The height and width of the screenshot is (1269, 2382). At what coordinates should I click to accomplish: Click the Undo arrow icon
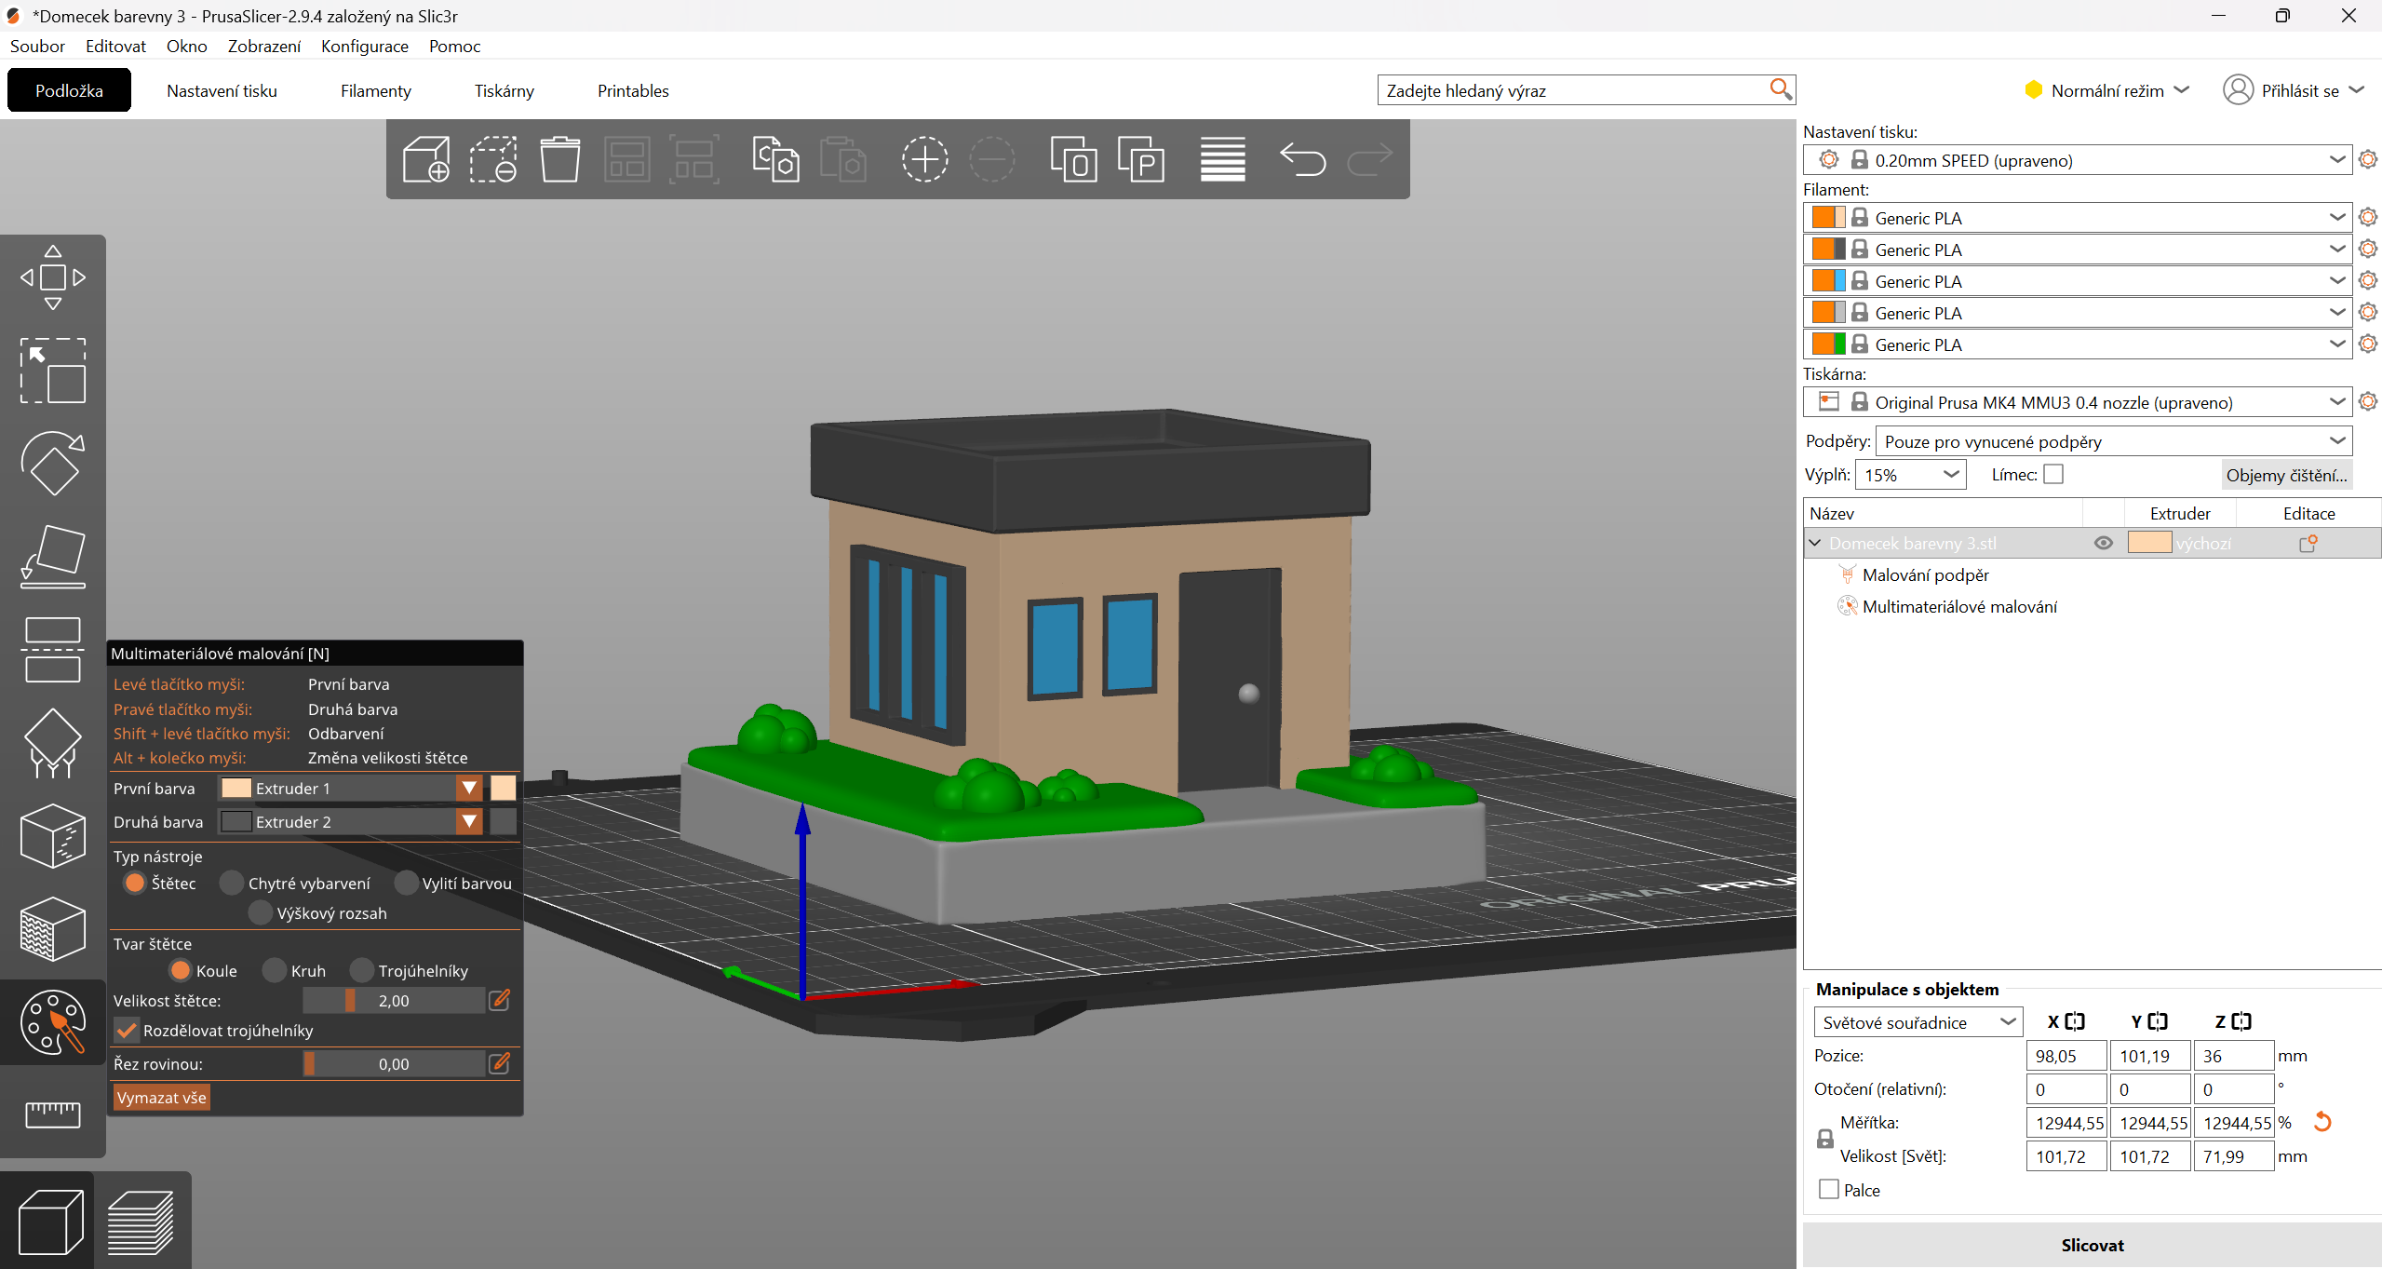[1302, 159]
